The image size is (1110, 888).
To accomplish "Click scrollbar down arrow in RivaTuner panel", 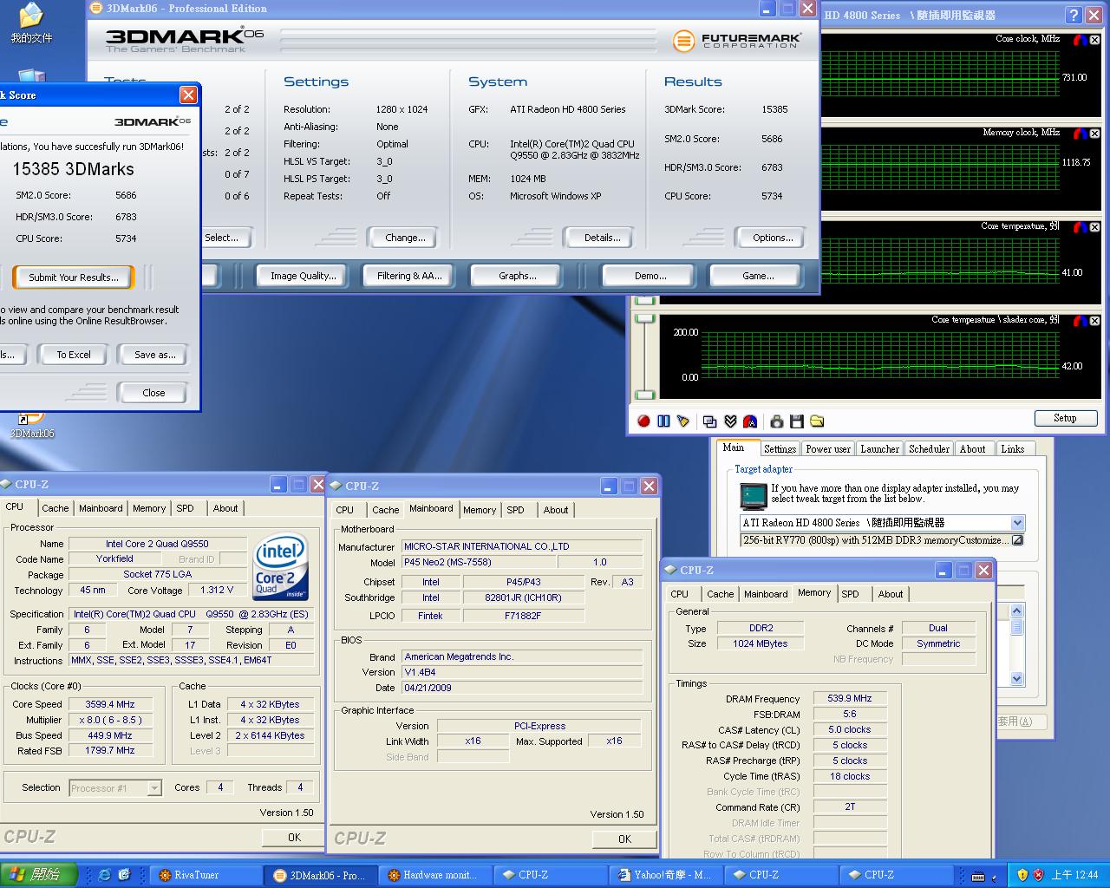I will point(1017,679).
